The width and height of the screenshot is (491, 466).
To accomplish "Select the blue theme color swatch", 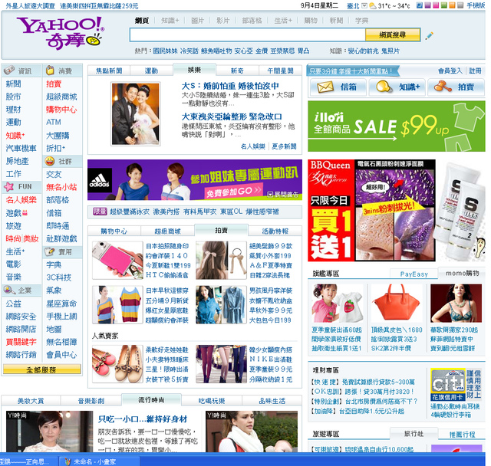I will pyautogui.click(x=420, y=5).
